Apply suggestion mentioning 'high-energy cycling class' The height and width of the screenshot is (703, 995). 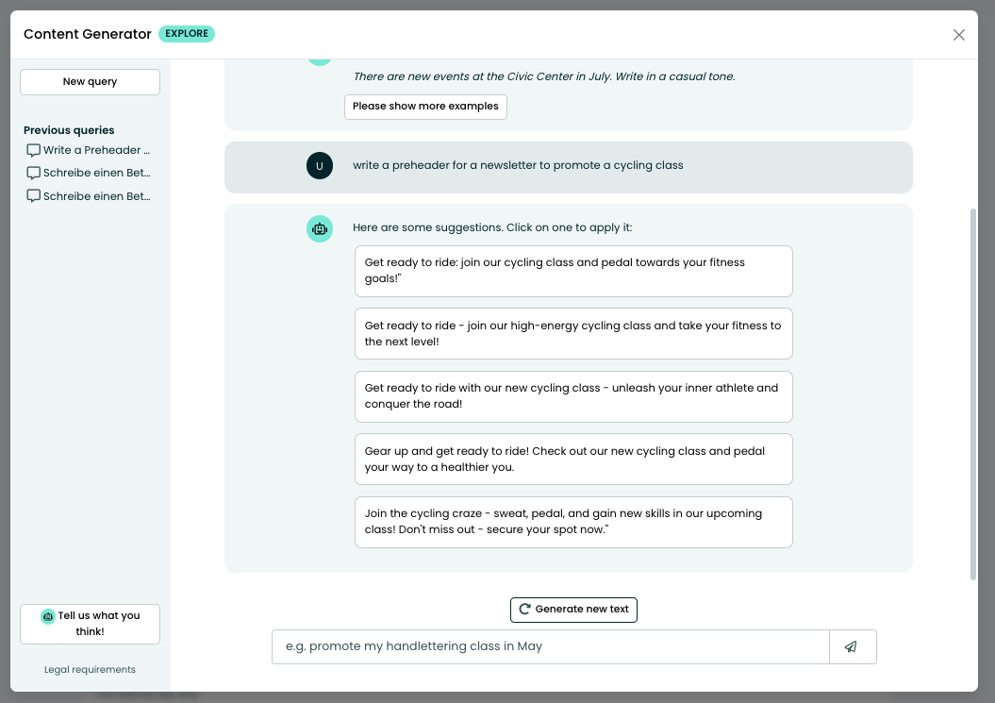pyautogui.click(x=573, y=333)
